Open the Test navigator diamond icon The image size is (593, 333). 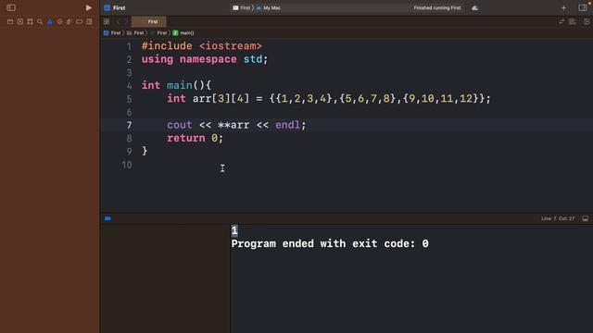coord(59,22)
